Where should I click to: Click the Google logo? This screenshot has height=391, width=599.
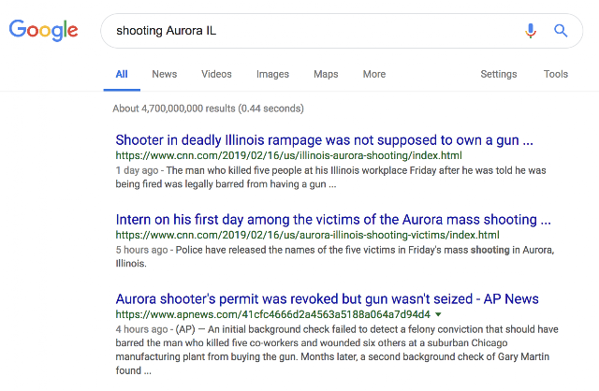44,30
